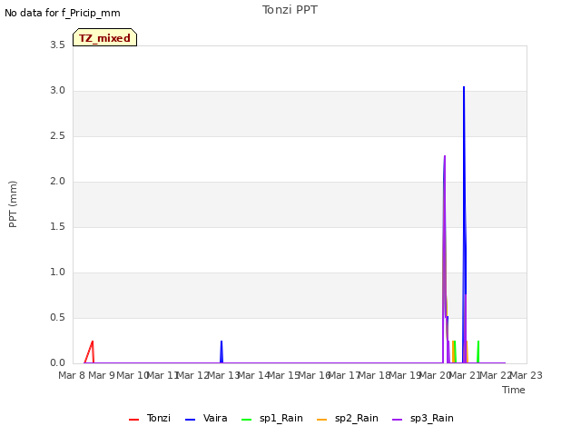The height and width of the screenshot is (436, 581).
Task: Click the 1.5 y-axis tick label
Action: click(58, 226)
